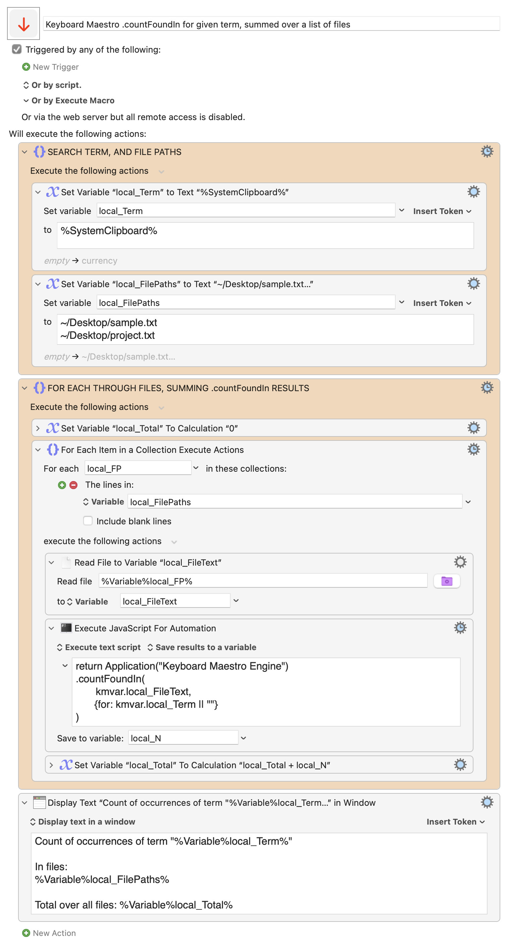Toggle the 'Triggered by any of the following' checkbox

[x=17, y=49]
